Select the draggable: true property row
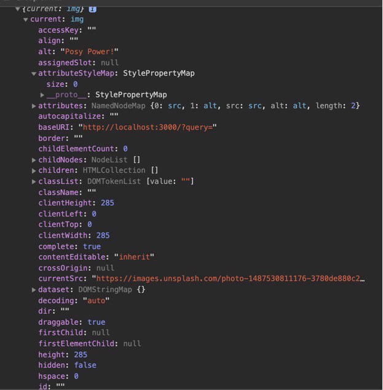The image size is (383, 390). click(71, 322)
